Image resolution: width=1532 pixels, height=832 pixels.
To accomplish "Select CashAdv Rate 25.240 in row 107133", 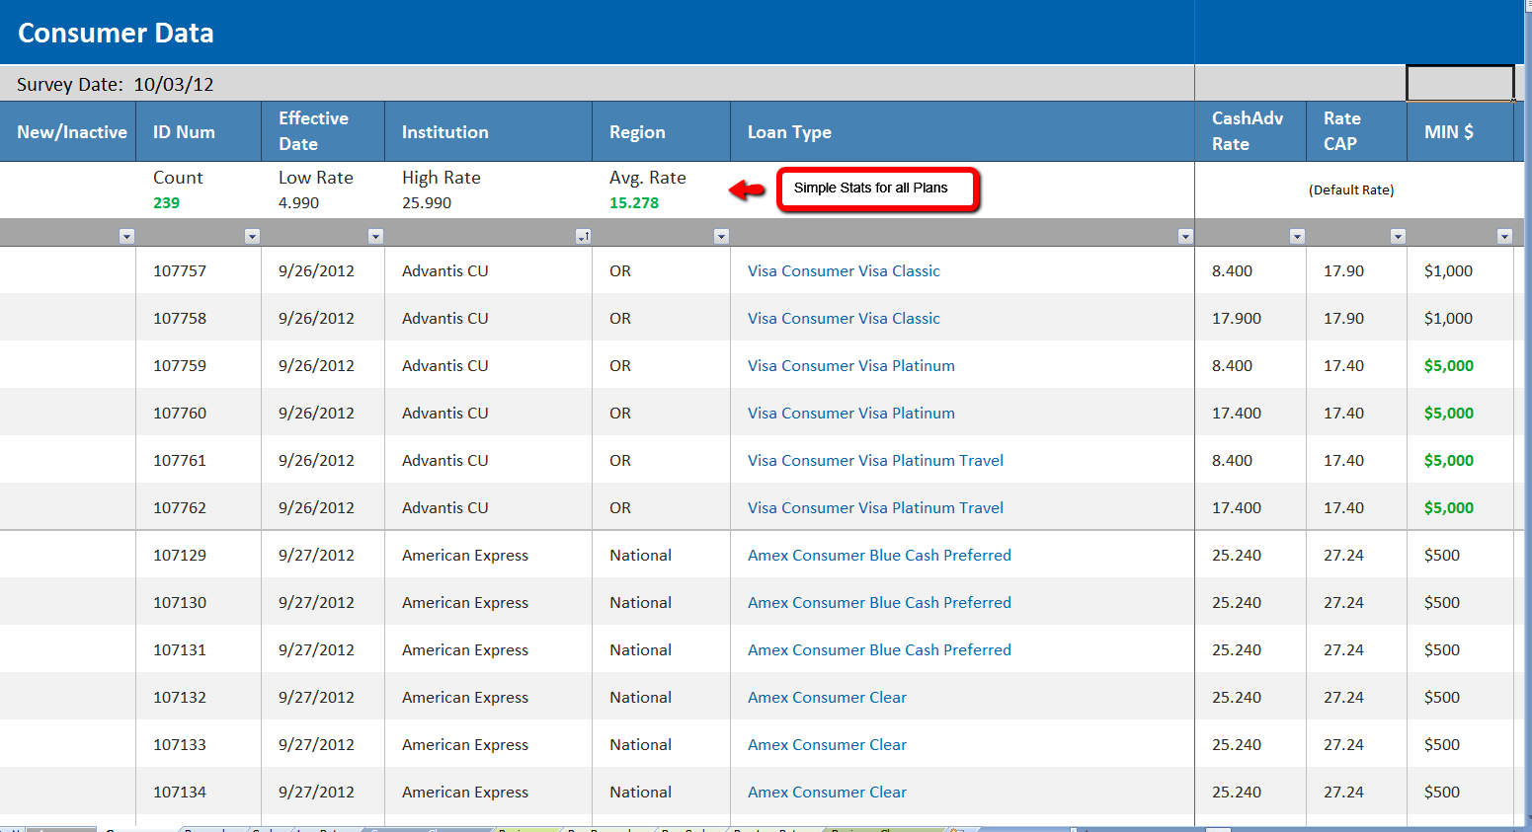I will (x=1250, y=744).
